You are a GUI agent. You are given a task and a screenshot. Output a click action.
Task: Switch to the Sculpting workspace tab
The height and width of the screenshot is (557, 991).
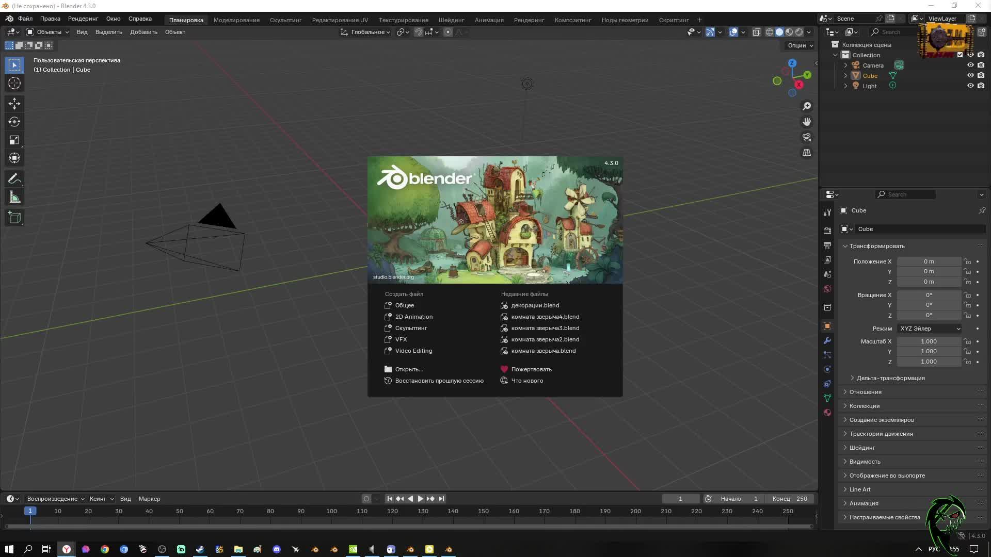[285, 20]
